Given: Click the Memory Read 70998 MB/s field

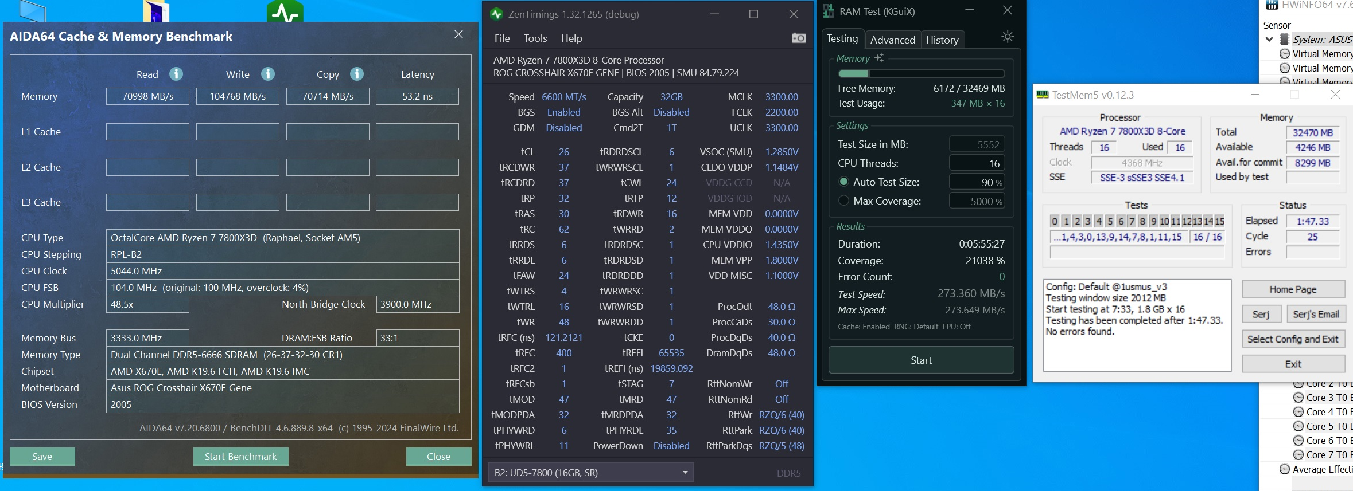Looking at the screenshot, I should click(147, 96).
